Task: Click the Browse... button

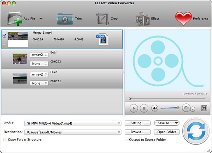Action: pos(138,132)
